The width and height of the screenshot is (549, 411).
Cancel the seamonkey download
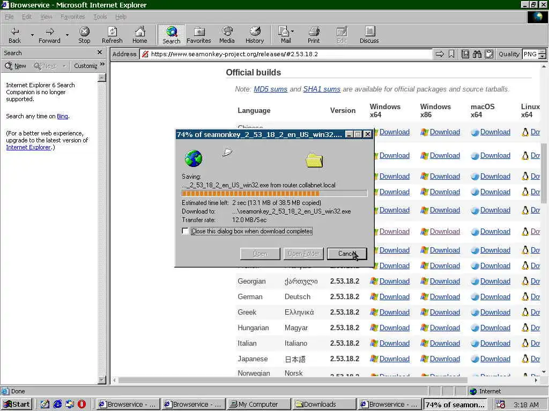pos(347,254)
